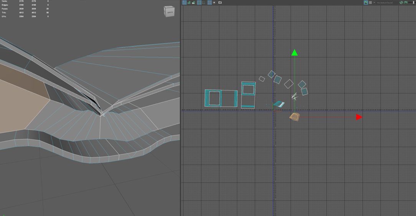Click the white circle icon in the UV toolbar
Screen dimensions: 416x216
[214, 2]
